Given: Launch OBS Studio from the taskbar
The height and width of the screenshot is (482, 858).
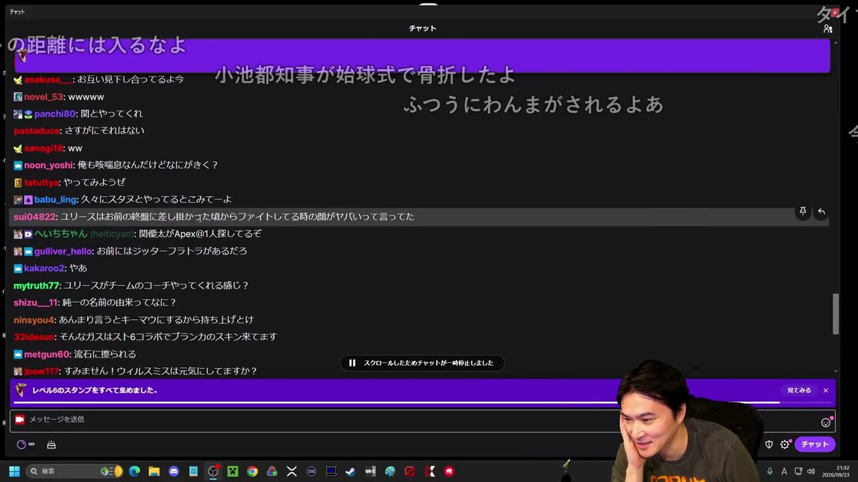Looking at the screenshot, I should click(213, 471).
